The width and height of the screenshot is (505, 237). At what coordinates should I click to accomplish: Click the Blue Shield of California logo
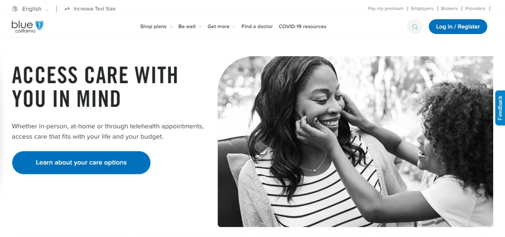pos(28,27)
